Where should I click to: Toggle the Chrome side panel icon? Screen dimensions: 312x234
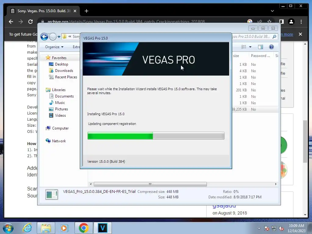(281, 22)
